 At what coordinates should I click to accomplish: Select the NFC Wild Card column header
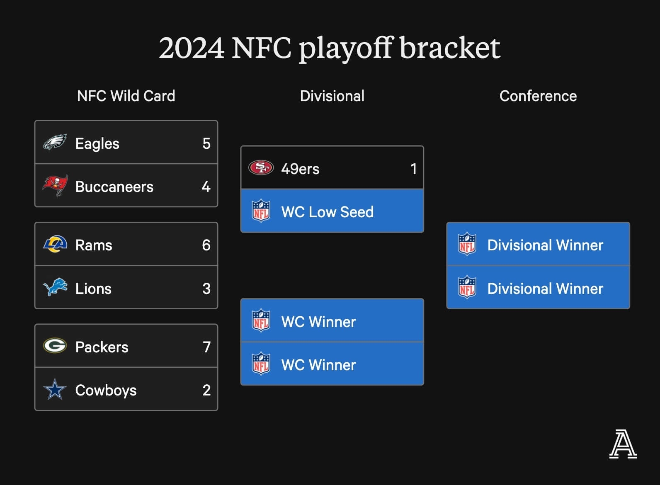pyautogui.click(x=126, y=96)
